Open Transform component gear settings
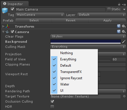The image size is (127, 110). tap(124, 26)
